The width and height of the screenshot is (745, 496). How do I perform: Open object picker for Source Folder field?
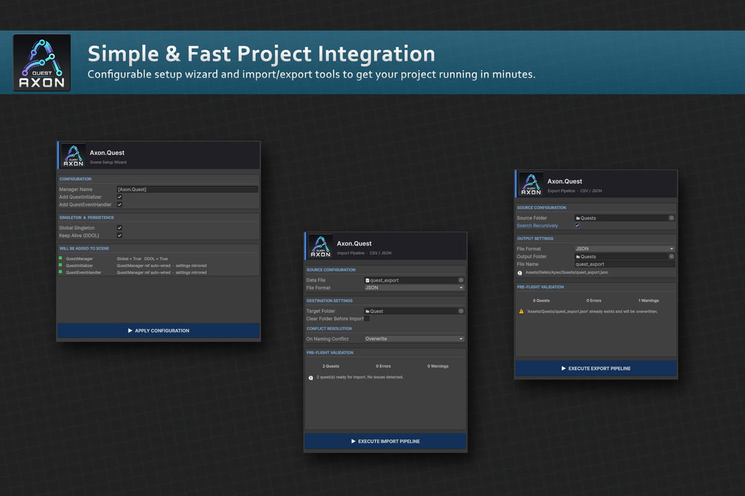click(671, 218)
